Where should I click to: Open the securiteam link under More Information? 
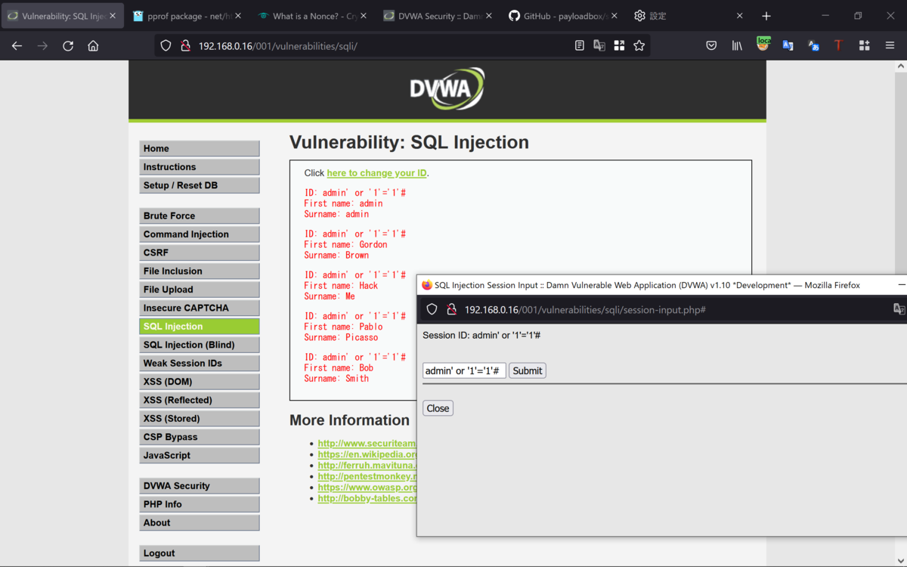click(367, 444)
